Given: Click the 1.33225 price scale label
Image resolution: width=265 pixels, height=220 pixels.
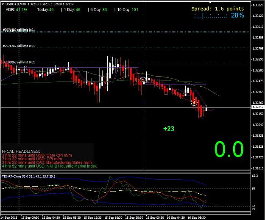Looking at the screenshot, I should 258,5.
